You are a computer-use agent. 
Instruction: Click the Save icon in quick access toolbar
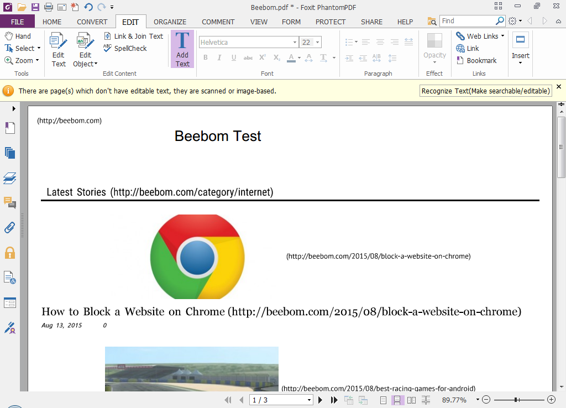pyautogui.click(x=35, y=7)
